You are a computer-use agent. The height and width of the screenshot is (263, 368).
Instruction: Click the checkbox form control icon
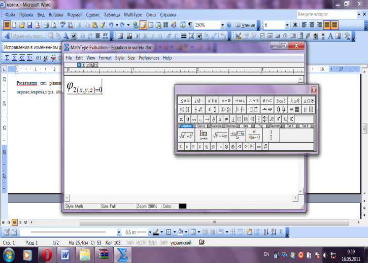tap(262, 36)
